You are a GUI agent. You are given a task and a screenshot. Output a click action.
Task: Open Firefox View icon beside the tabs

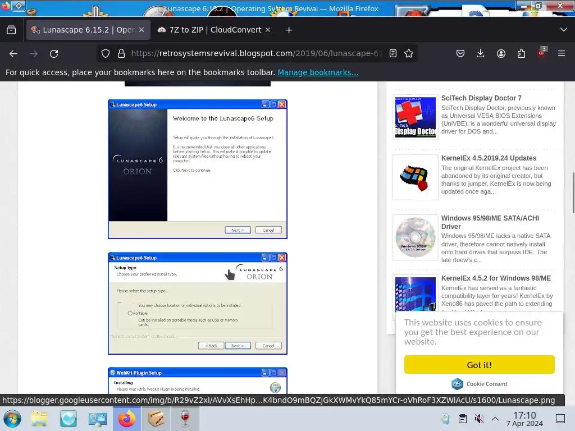click(11, 30)
